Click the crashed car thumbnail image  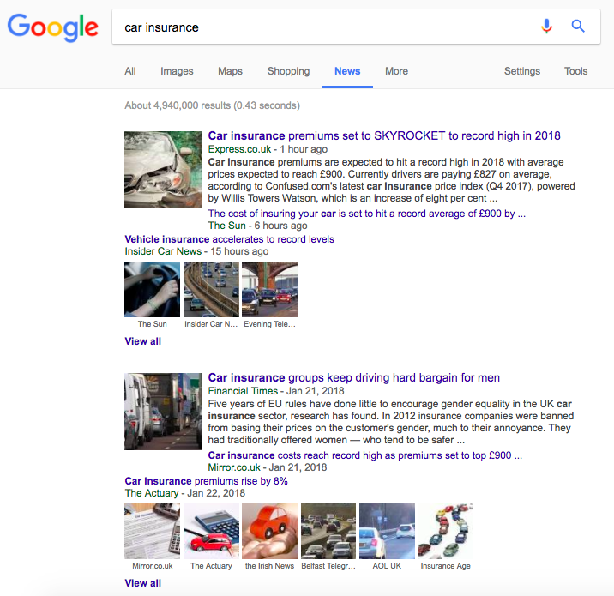(163, 170)
